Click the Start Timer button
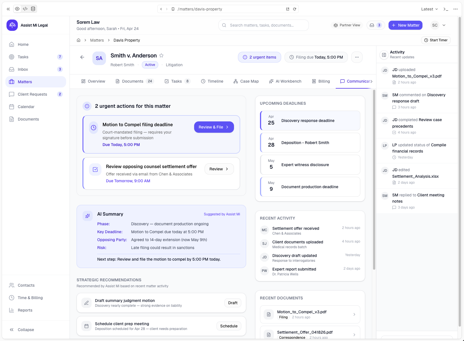This screenshot has height=341, width=464. pyautogui.click(x=436, y=40)
